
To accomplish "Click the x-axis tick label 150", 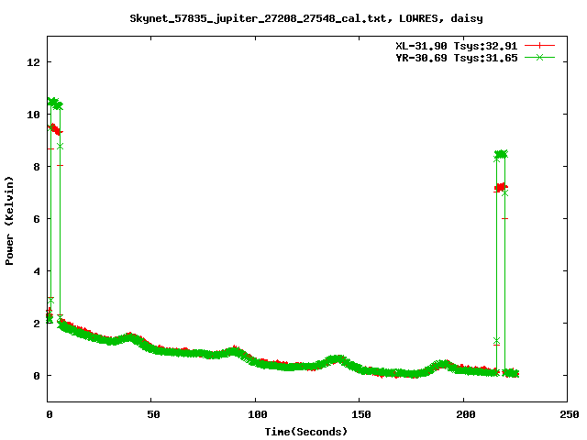I will pyautogui.click(x=360, y=414).
